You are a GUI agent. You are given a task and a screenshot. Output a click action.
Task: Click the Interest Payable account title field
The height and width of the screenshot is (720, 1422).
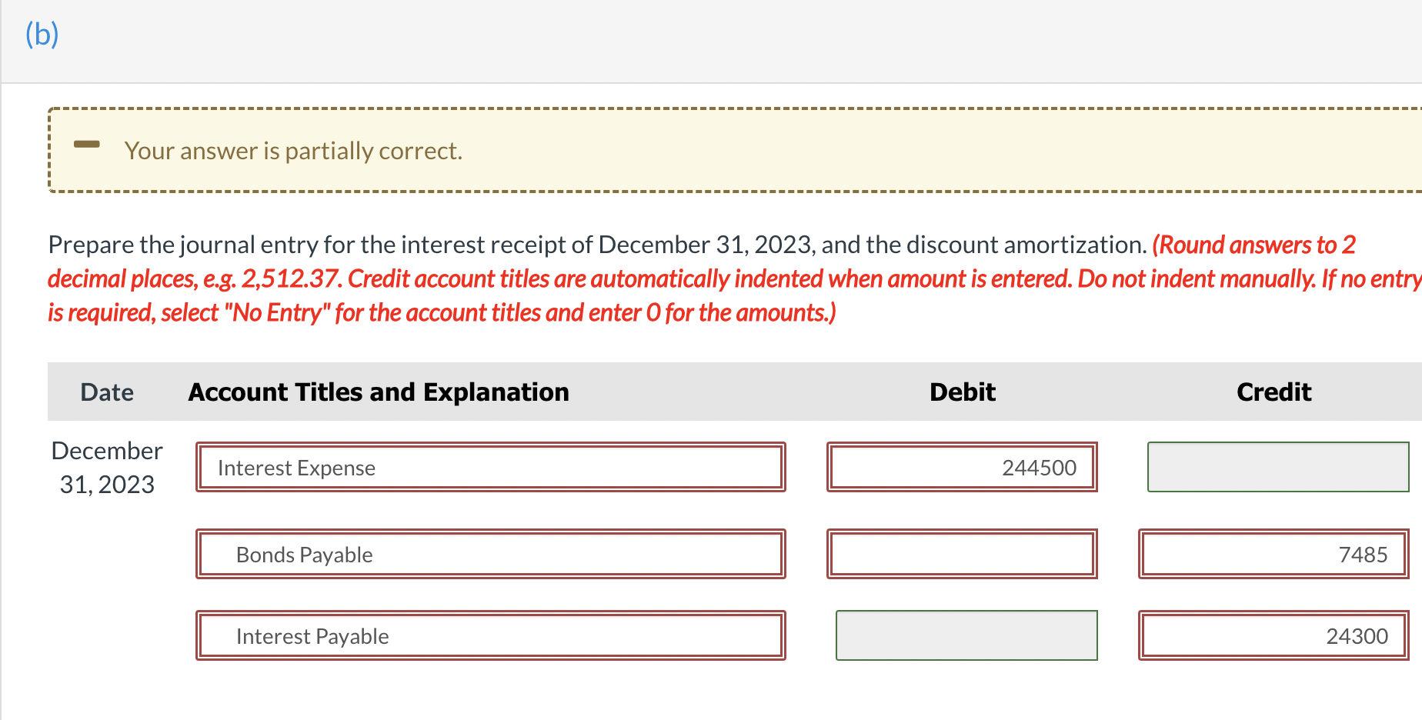490,635
